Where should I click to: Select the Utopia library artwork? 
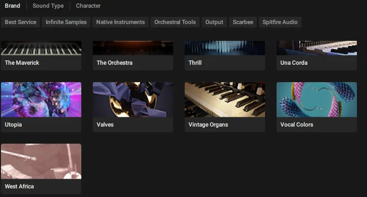tap(41, 99)
